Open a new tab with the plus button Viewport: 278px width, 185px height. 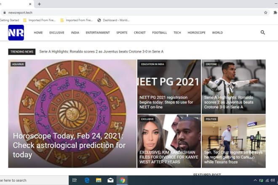coord(39,4)
